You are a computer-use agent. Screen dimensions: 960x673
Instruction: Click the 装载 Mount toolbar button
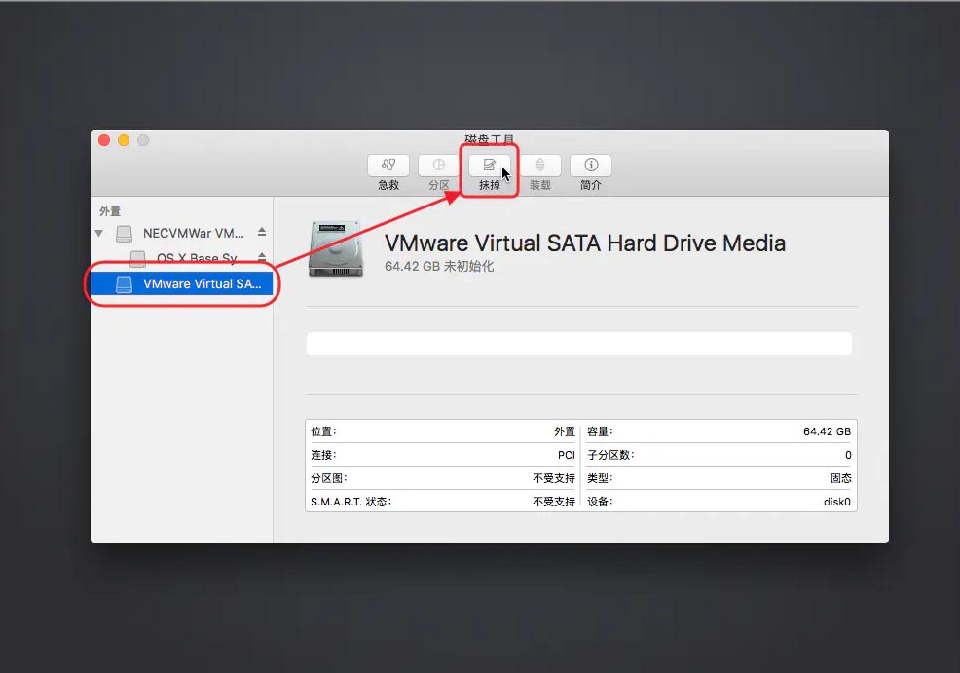click(x=540, y=165)
